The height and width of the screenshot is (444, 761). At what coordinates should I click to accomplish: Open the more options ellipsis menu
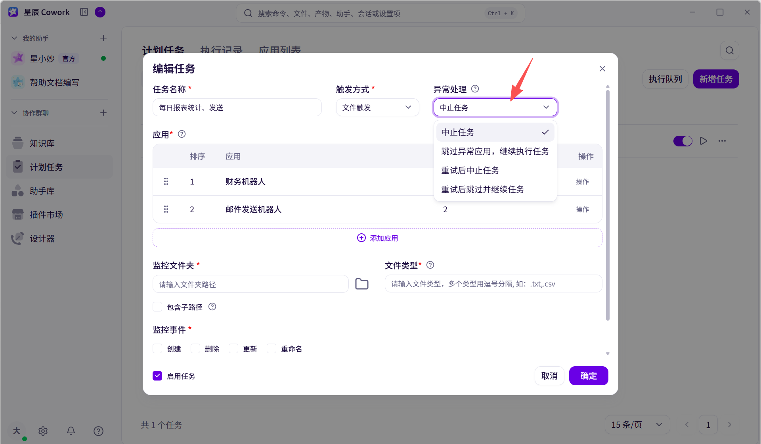tap(722, 141)
